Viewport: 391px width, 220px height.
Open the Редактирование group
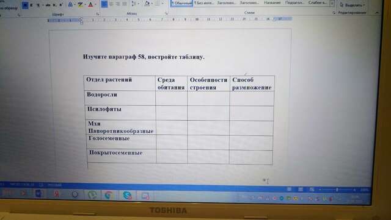(352, 13)
